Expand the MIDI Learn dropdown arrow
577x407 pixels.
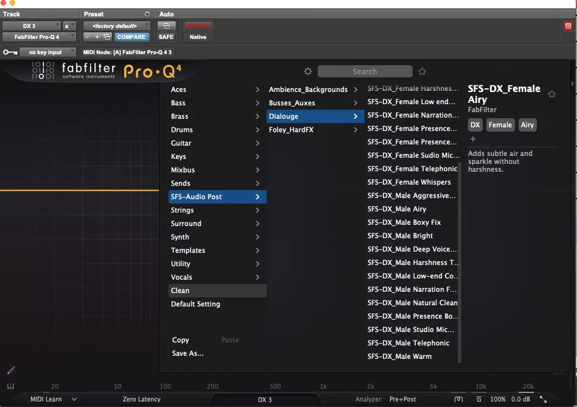(x=74, y=399)
